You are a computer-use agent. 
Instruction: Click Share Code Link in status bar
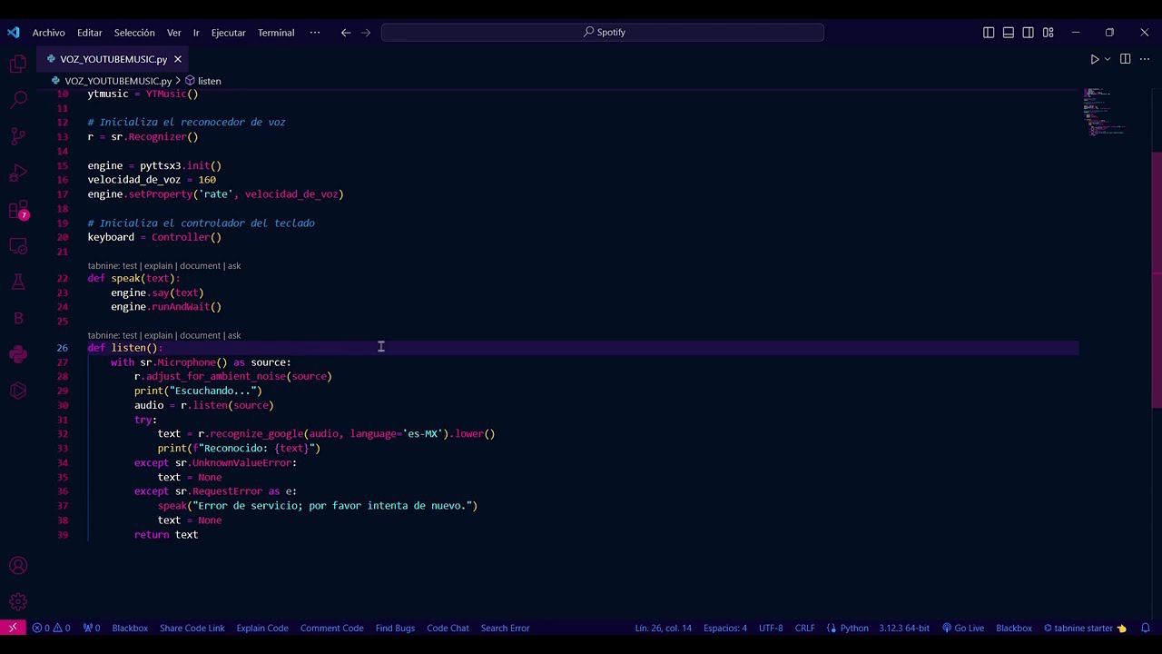coord(192,628)
